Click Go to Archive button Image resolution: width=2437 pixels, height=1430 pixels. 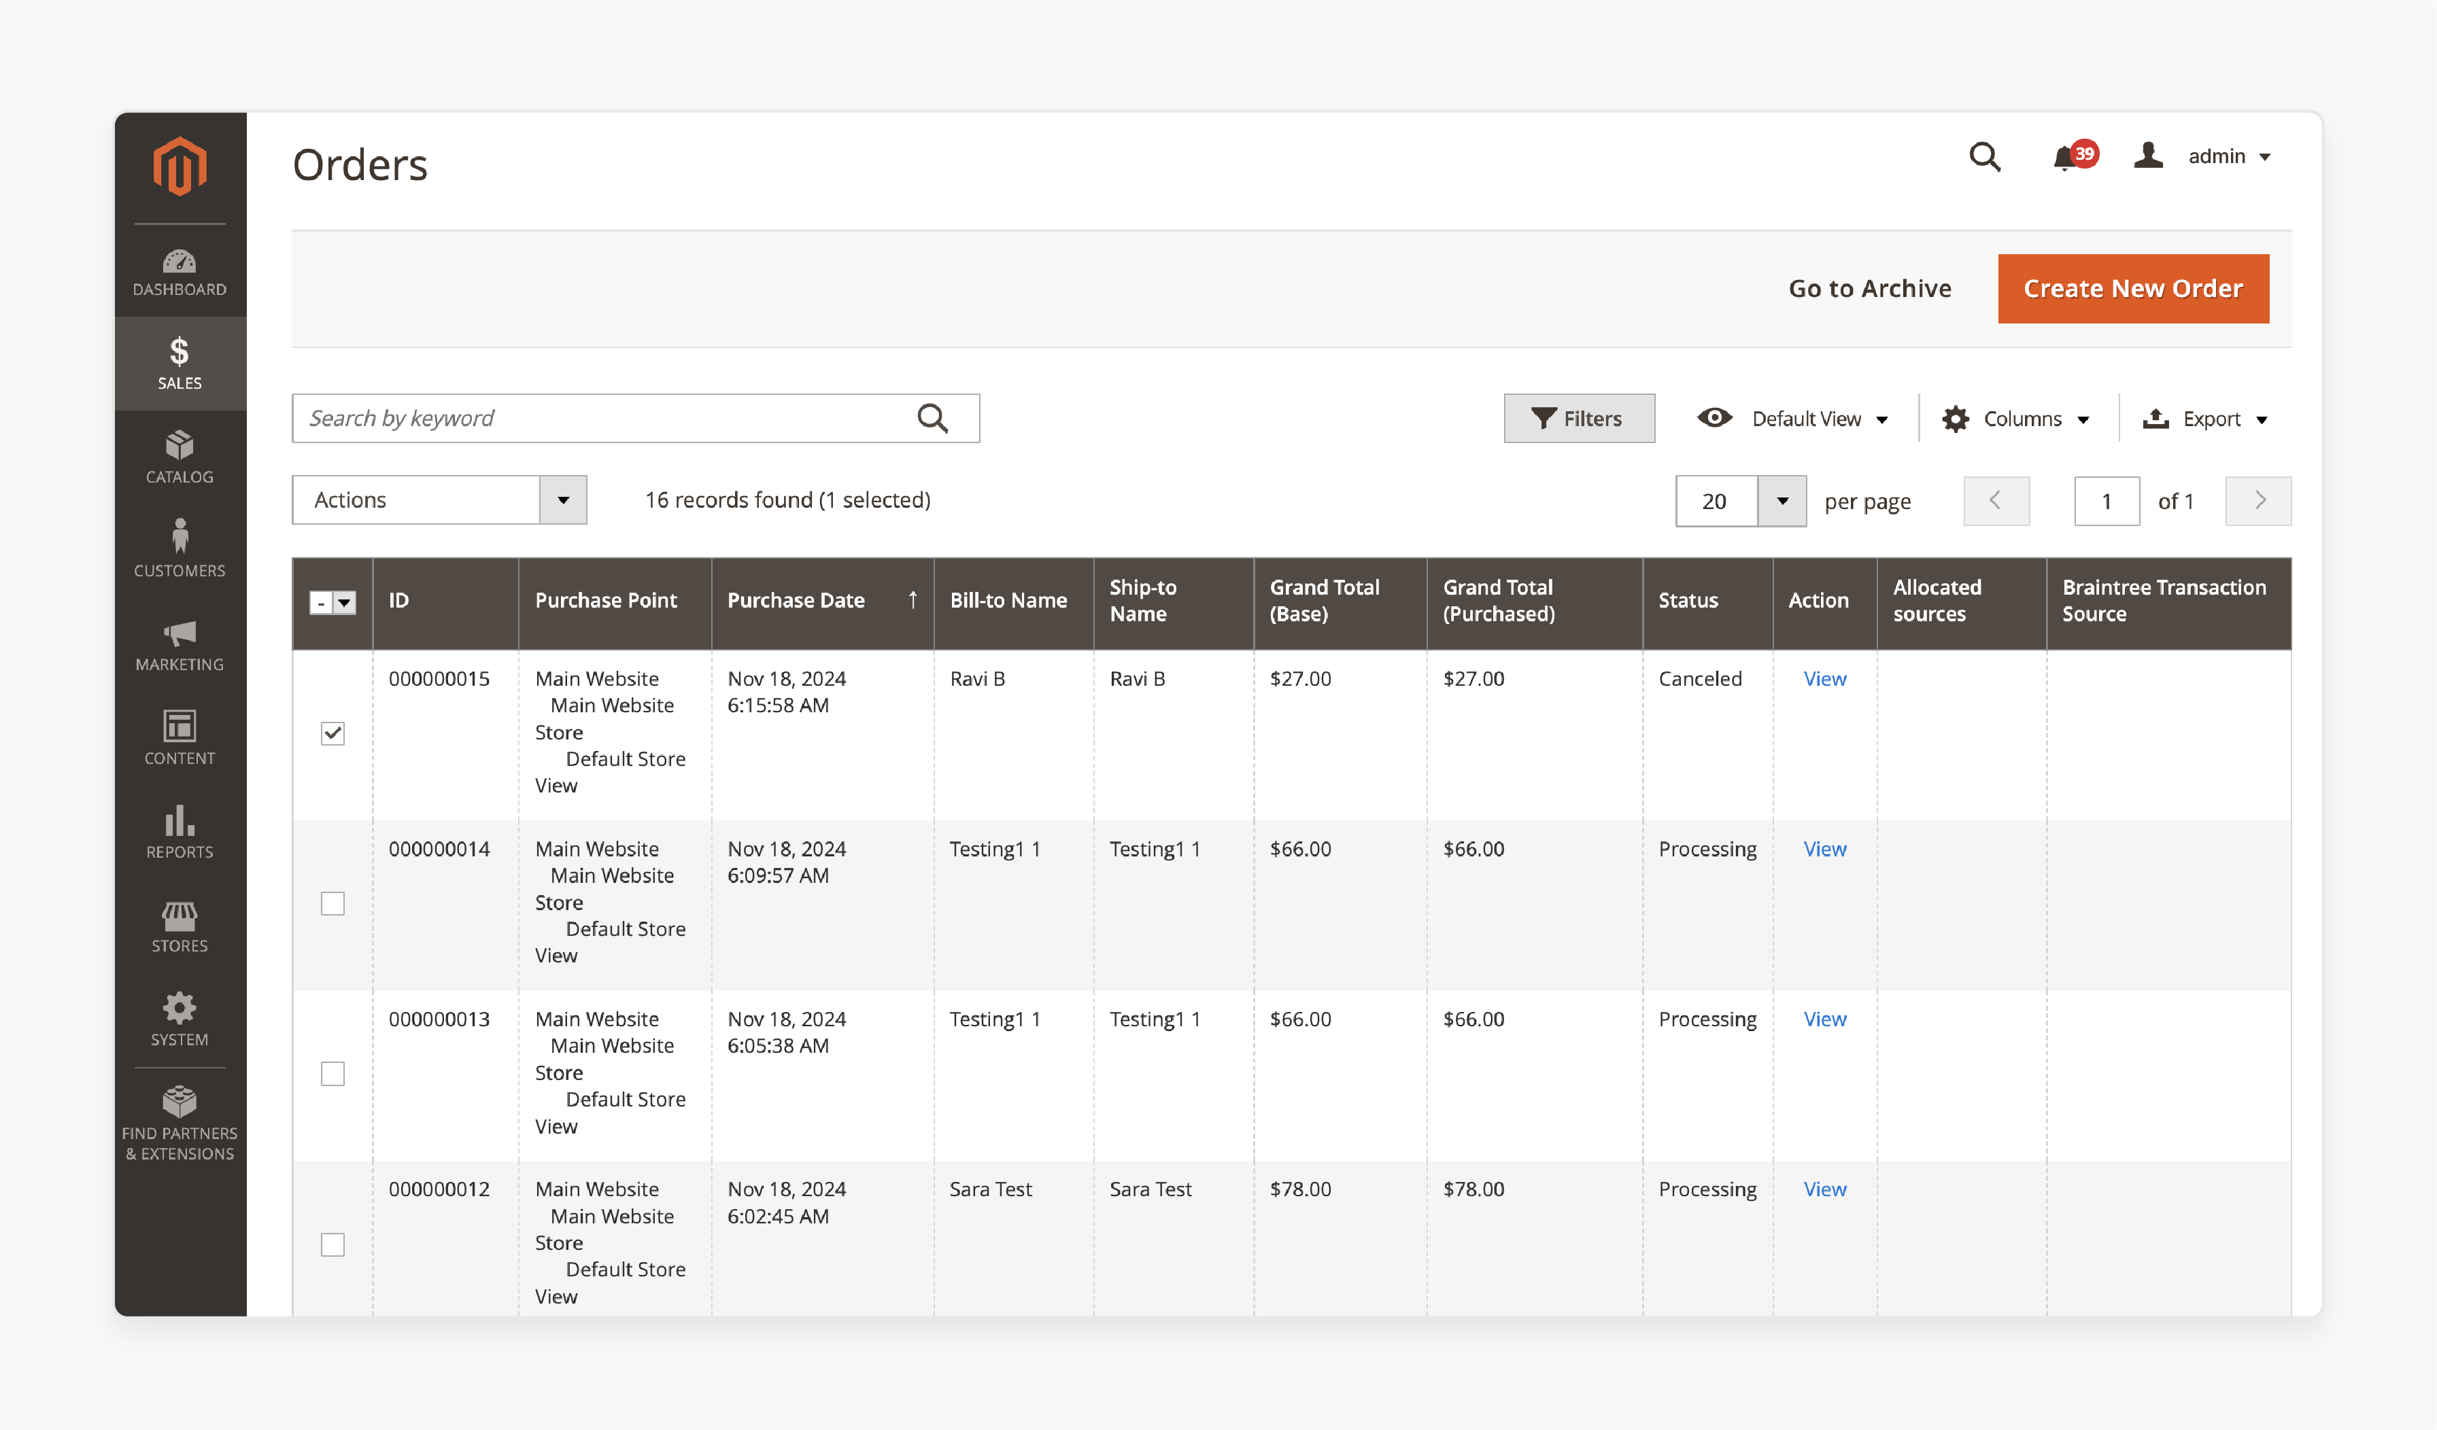tap(1869, 288)
